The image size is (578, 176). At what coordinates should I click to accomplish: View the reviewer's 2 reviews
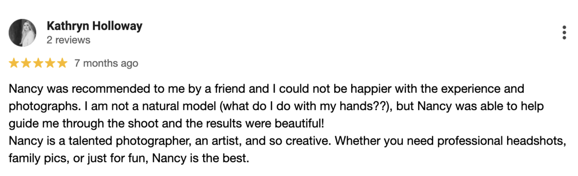click(68, 40)
